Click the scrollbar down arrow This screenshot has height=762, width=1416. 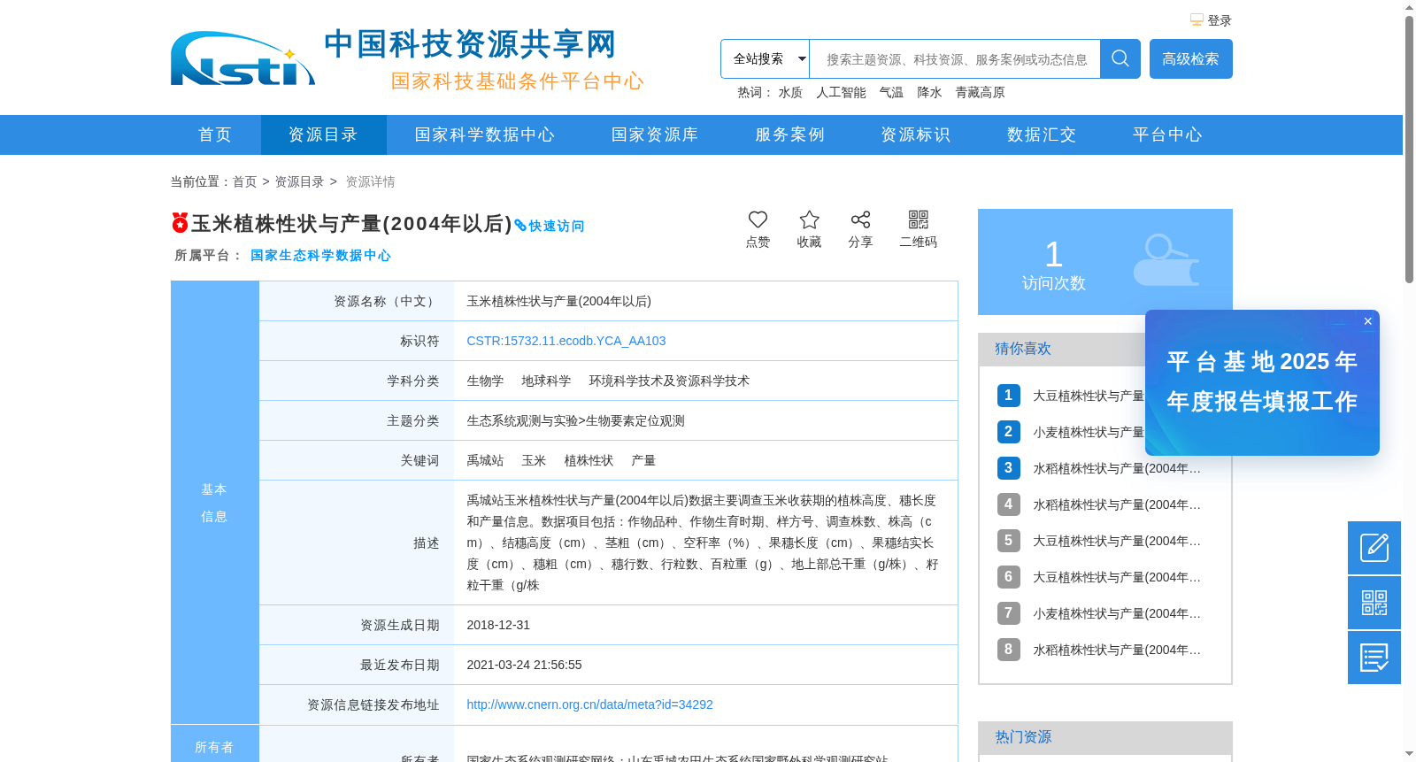(x=1409, y=754)
